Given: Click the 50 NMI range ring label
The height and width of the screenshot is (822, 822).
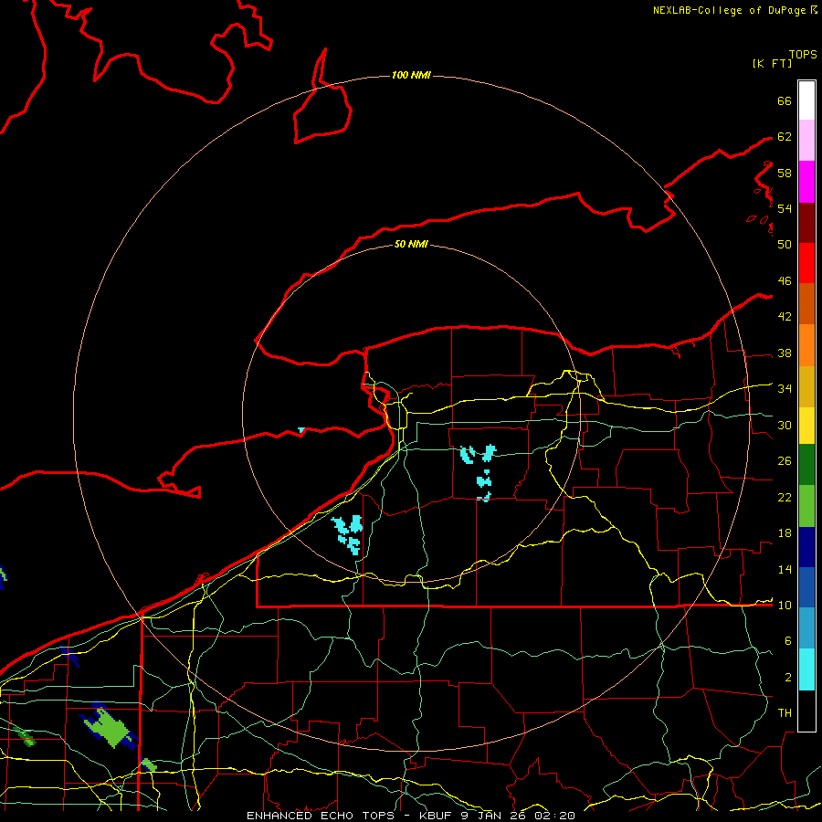Looking at the screenshot, I should (411, 244).
